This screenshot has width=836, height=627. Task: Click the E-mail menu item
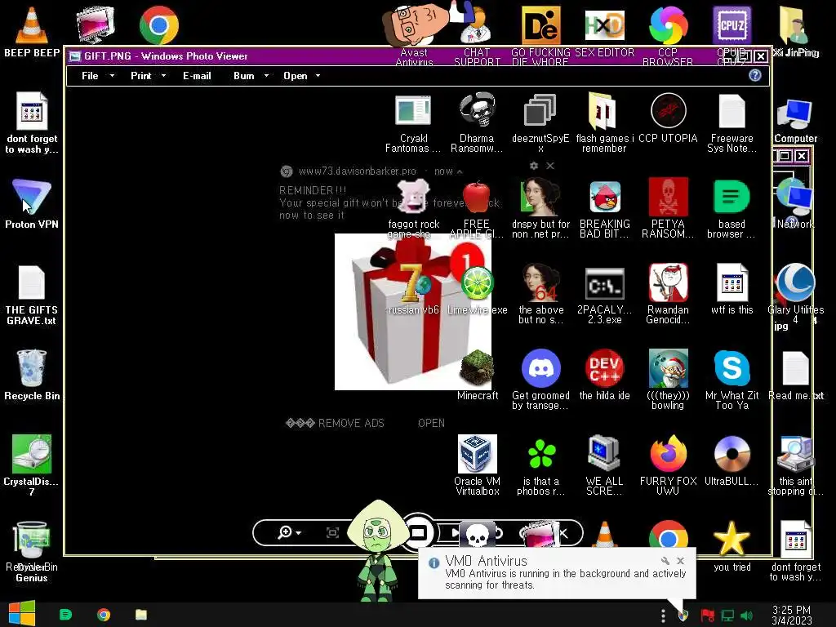(197, 76)
